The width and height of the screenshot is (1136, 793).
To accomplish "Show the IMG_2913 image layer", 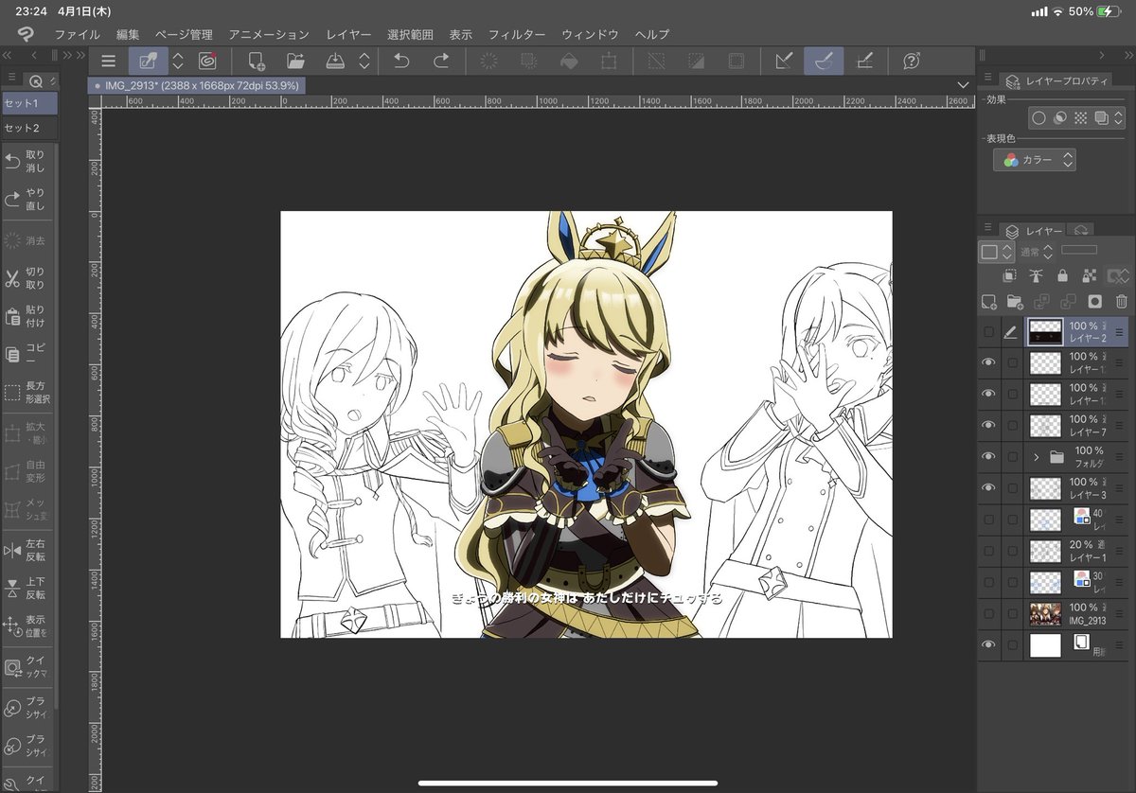I will [989, 613].
